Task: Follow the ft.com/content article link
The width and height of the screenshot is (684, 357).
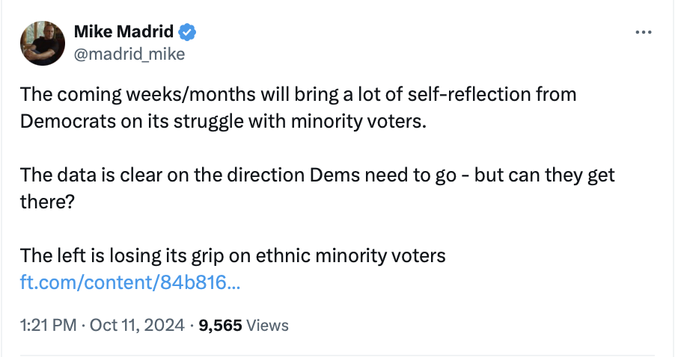Action: (x=131, y=283)
